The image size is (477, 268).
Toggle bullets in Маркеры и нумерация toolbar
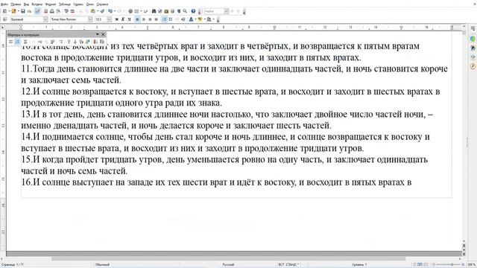tap(10, 42)
